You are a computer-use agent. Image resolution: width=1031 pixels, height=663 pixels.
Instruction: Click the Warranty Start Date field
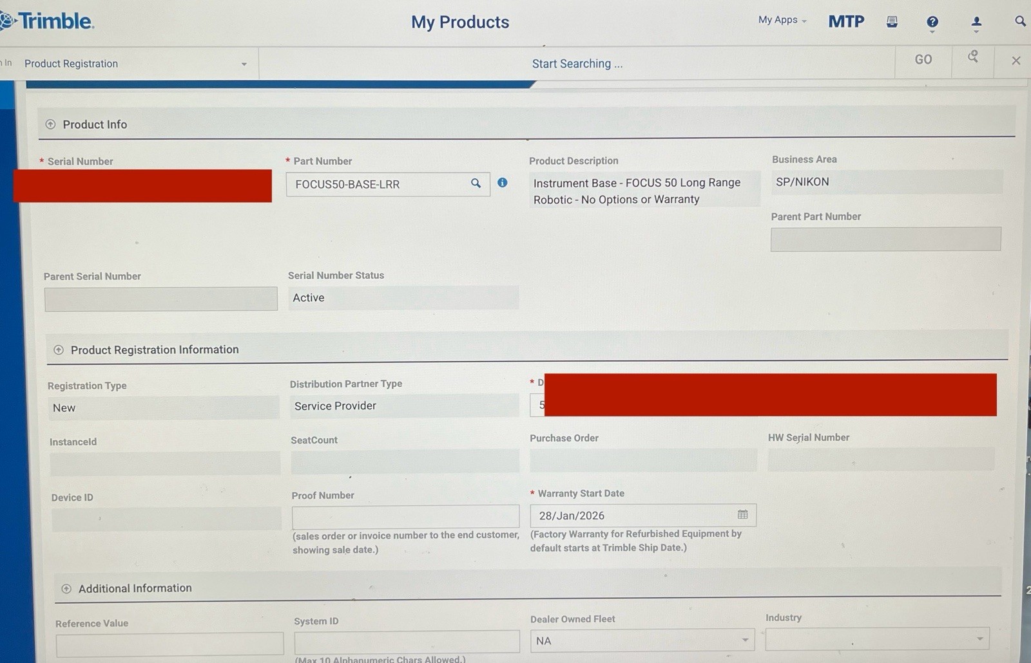click(643, 516)
